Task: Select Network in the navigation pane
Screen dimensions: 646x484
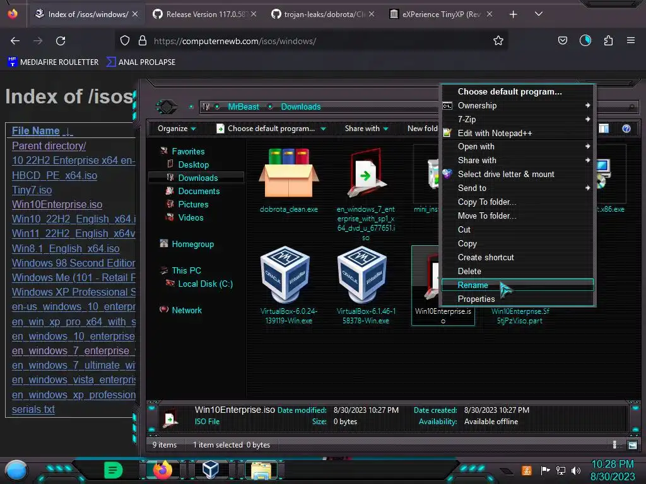Action: [x=187, y=310]
